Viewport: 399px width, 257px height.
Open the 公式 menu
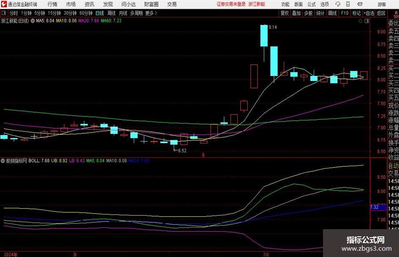(312, 4)
